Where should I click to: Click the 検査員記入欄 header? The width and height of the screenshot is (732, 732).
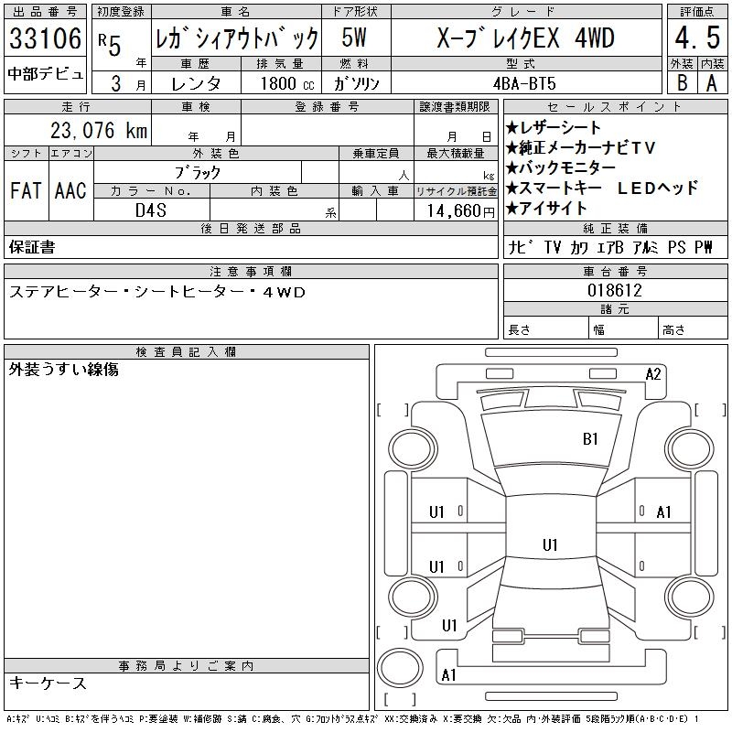(x=187, y=351)
